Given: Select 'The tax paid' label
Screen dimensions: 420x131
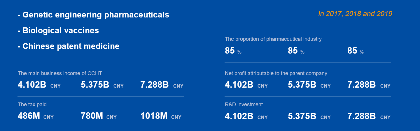Looking at the screenshot, I should click(32, 104).
